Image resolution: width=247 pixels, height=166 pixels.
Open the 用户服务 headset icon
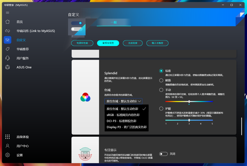[7, 58]
